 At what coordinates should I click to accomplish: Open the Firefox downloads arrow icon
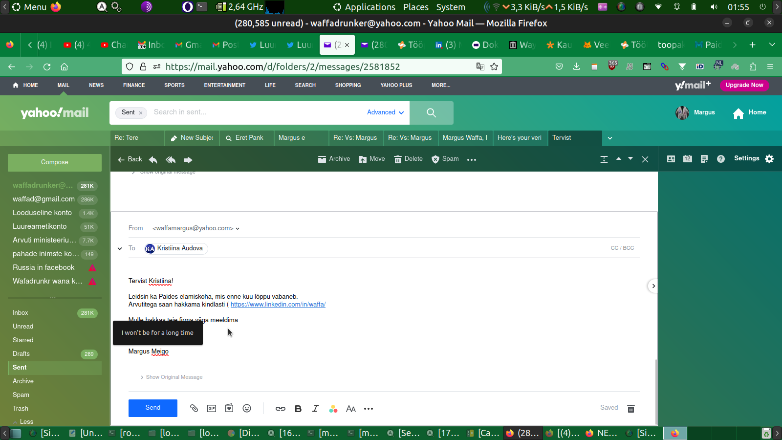pyautogui.click(x=577, y=66)
